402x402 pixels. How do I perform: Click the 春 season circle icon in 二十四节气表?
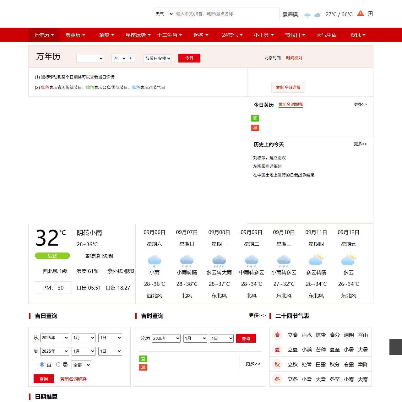[x=277, y=335]
